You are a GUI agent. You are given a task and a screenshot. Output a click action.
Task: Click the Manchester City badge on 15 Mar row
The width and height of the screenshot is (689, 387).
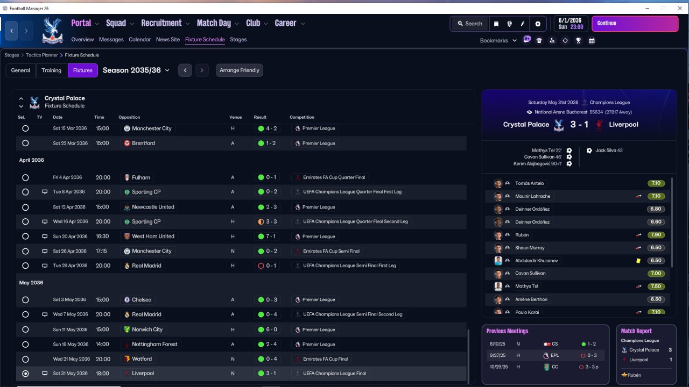coord(127,128)
